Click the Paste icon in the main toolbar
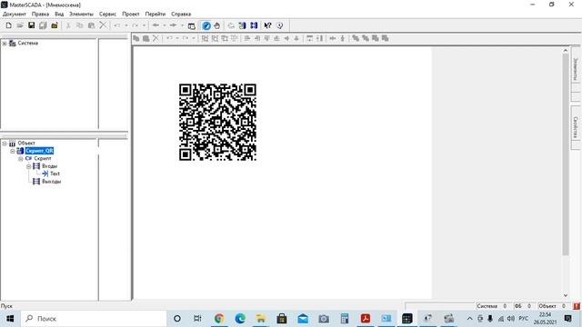Image resolution: width=582 pixels, height=327 pixels. (91, 25)
